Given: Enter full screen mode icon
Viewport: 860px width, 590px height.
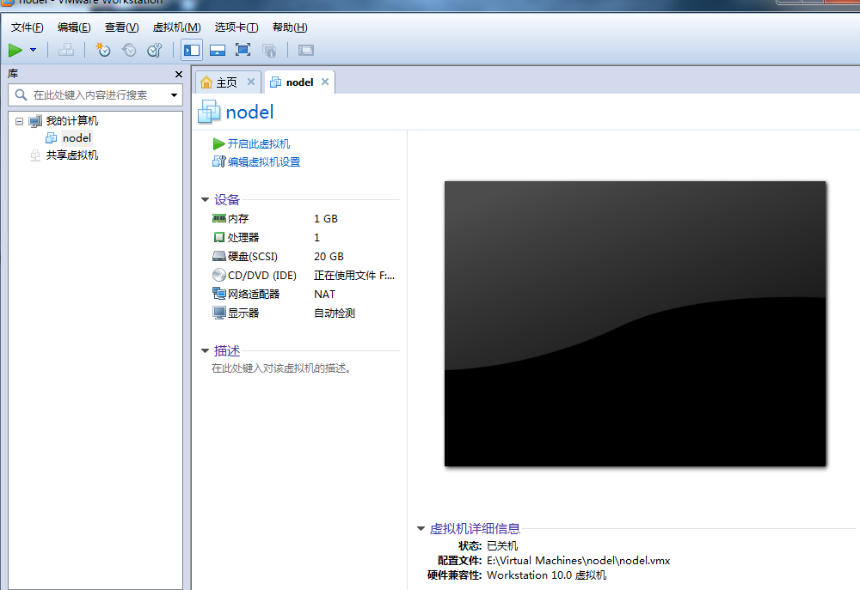Looking at the screenshot, I should 243,51.
